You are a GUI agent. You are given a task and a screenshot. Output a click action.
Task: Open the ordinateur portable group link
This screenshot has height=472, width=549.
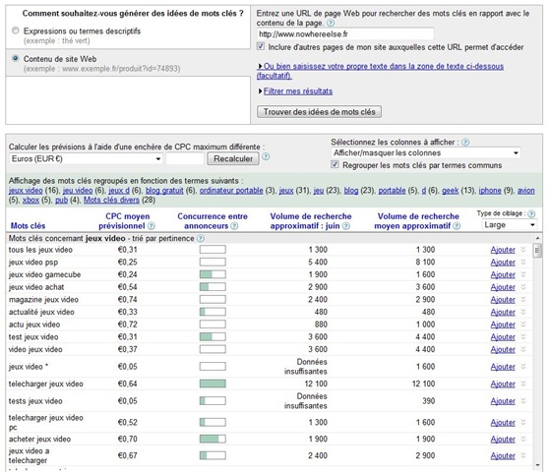point(231,191)
